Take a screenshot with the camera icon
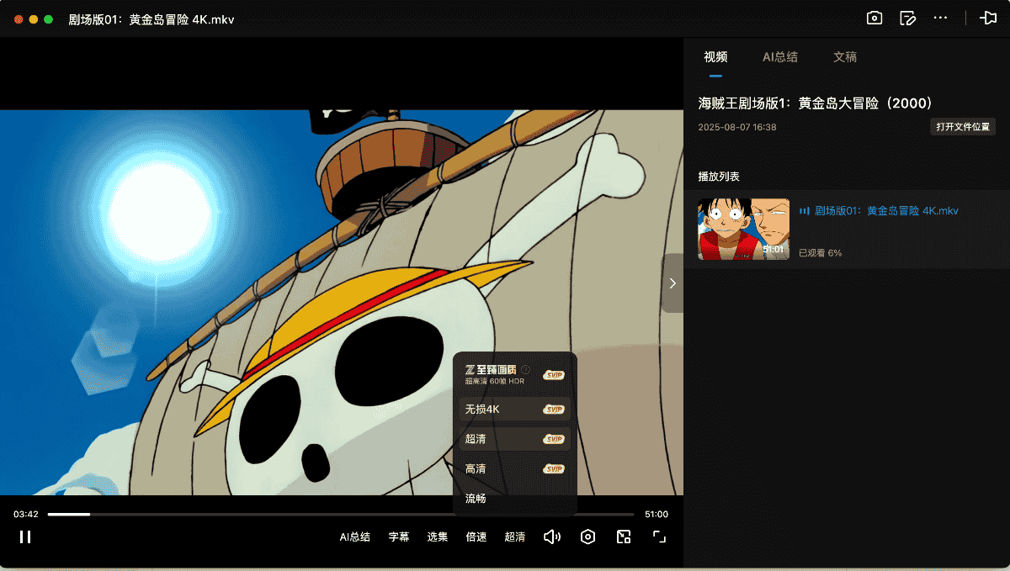 [x=874, y=18]
